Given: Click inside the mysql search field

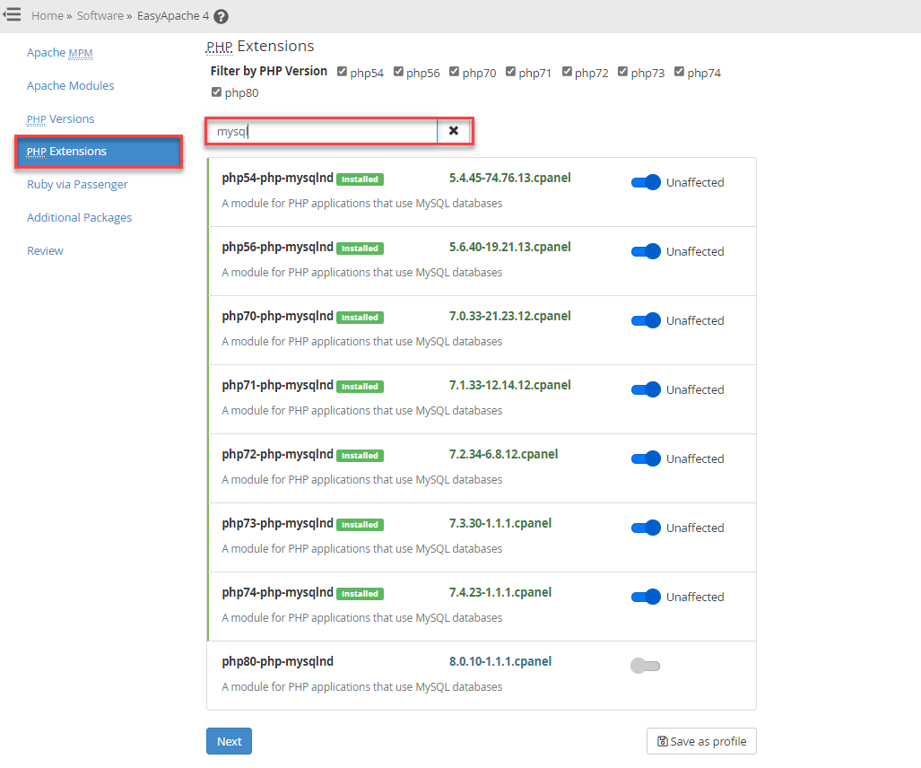Looking at the screenshot, I should 323,130.
